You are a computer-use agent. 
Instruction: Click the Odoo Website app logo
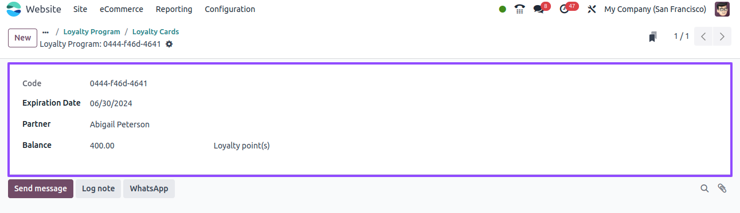click(13, 9)
